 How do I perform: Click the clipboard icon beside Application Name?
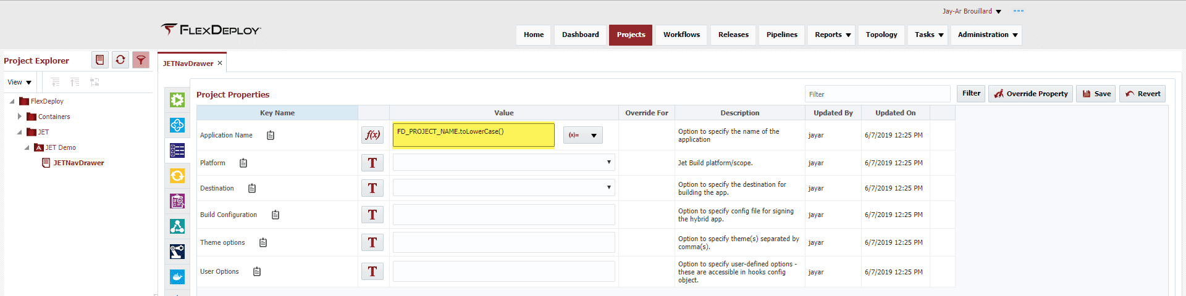pyautogui.click(x=271, y=135)
